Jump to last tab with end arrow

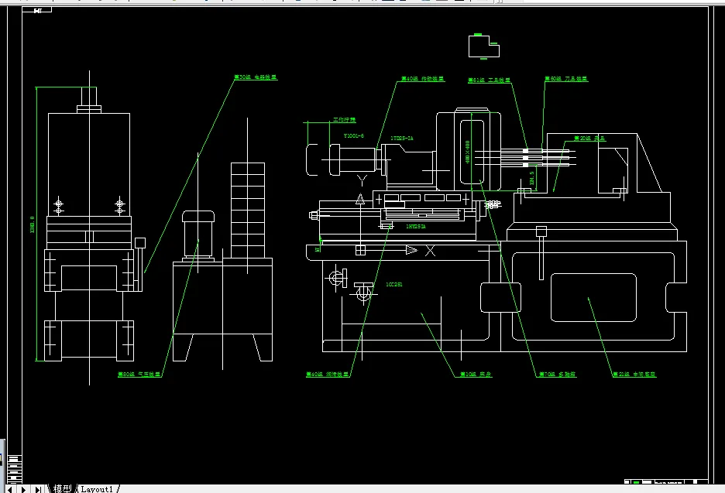(x=38, y=489)
